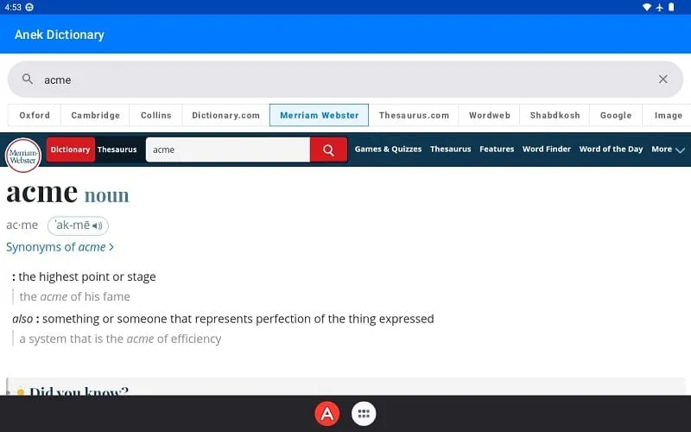Open the red Anek Dictionary taskbar icon
Viewport: 691px width, 432px height.
pos(327,414)
